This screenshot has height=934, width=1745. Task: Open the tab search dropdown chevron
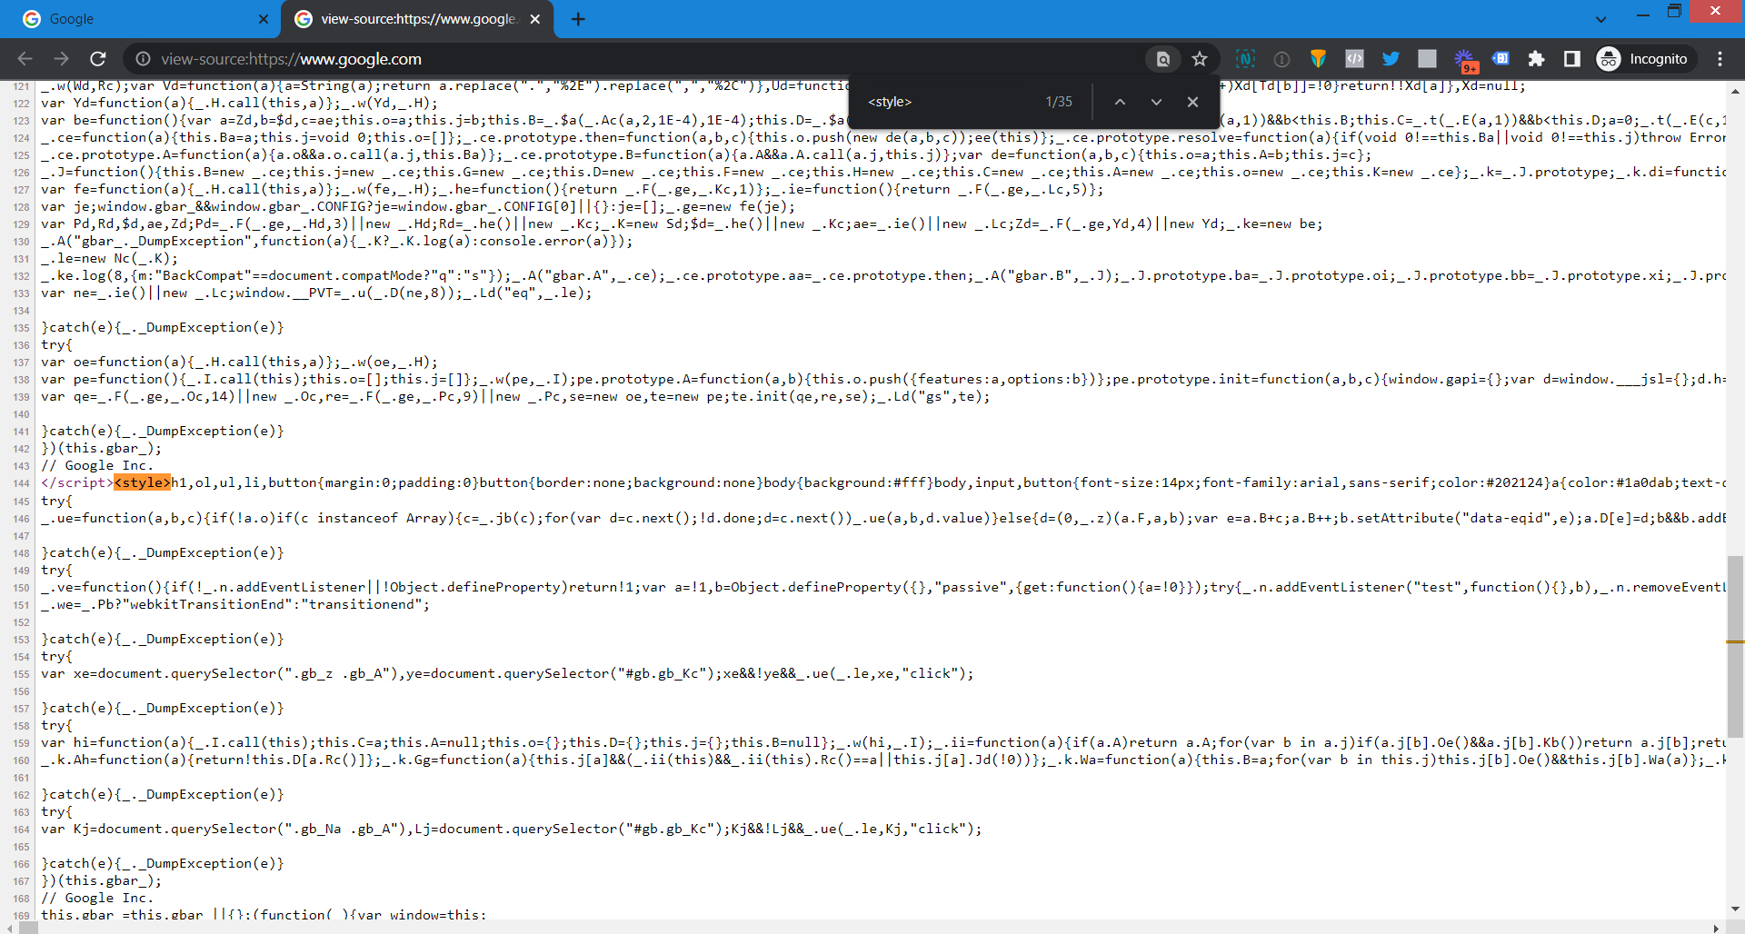point(1600,19)
